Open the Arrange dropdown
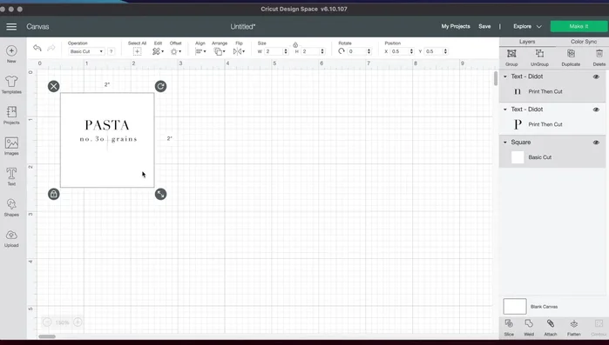 220,51
